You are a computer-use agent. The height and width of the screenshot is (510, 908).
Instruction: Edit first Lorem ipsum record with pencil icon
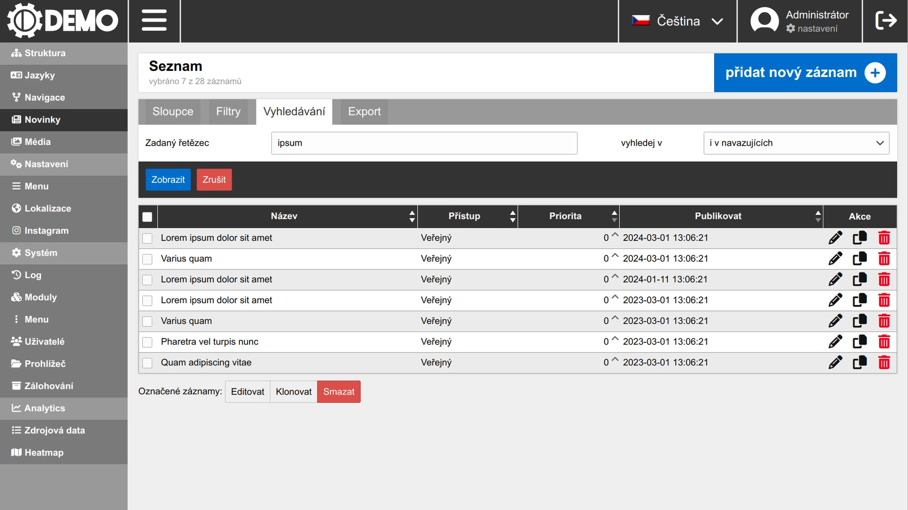coord(835,238)
